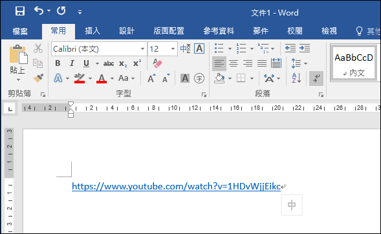Screen dimensions: 381x234
Task: Align text to the right
Action: pos(248,63)
